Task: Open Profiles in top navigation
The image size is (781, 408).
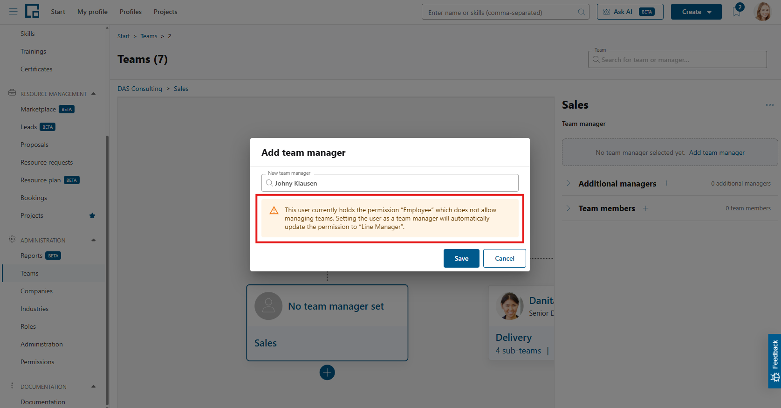Action: point(130,12)
